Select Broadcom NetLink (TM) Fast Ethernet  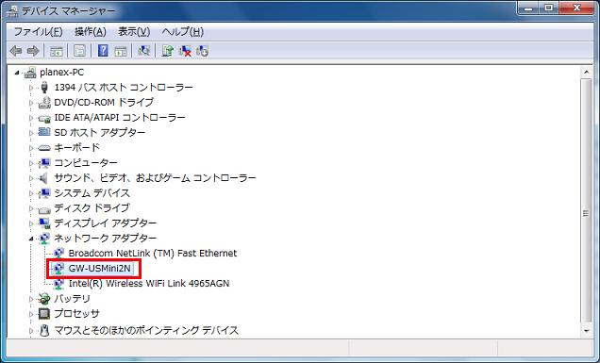(x=152, y=254)
